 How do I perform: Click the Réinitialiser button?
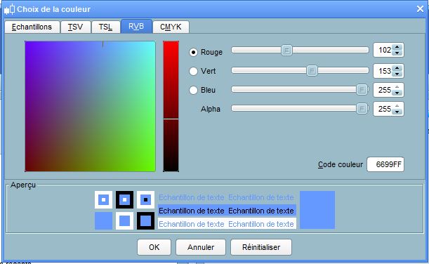[261, 247]
